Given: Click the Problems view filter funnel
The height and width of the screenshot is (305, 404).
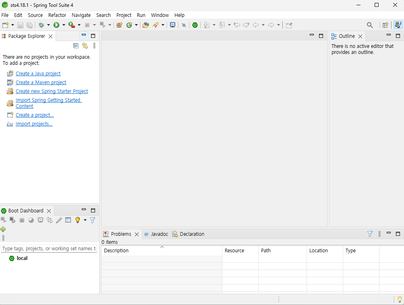Looking at the screenshot, I should (x=370, y=234).
